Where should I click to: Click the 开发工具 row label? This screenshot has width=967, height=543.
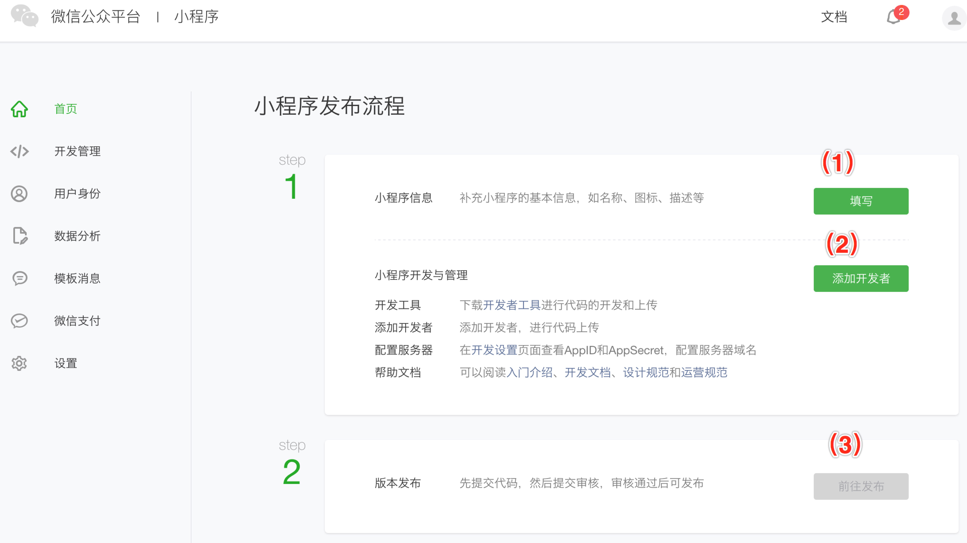398,305
